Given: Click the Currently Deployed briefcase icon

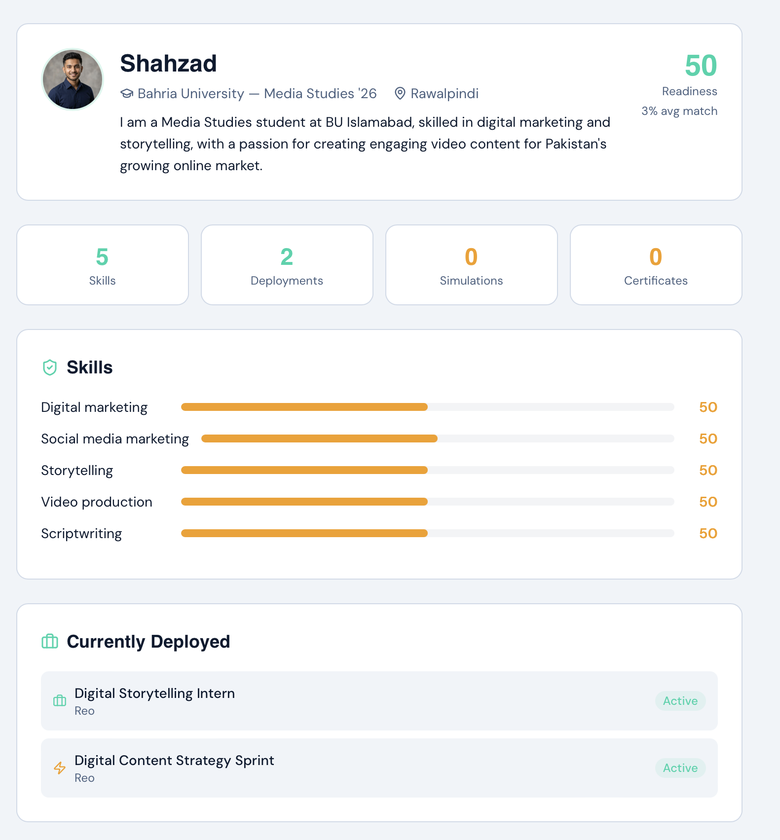Looking at the screenshot, I should (x=50, y=642).
